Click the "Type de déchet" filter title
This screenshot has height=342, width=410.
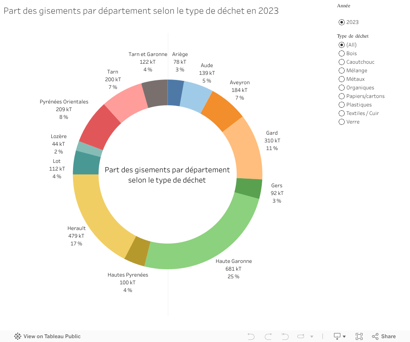[353, 36]
